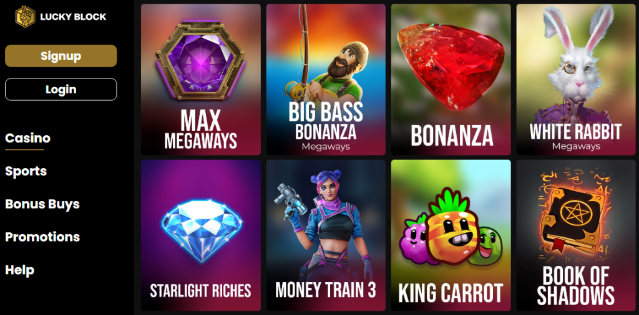Open the Money Train 3 game tile
This screenshot has height=315, width=639.
(x=326, y=235)
